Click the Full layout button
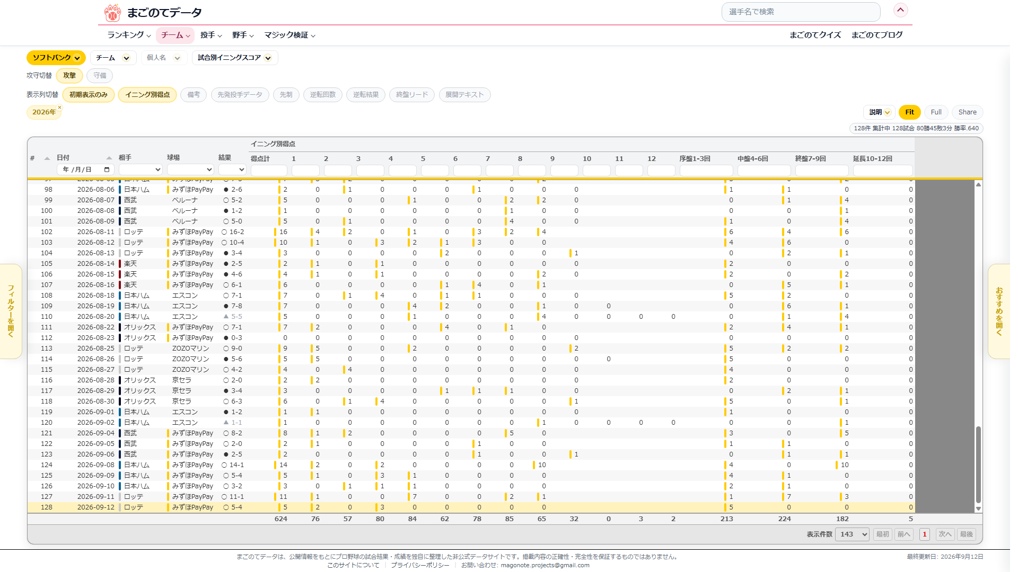Image resolution: width=1018 pixels, height=572 pixels. point(936,112)
